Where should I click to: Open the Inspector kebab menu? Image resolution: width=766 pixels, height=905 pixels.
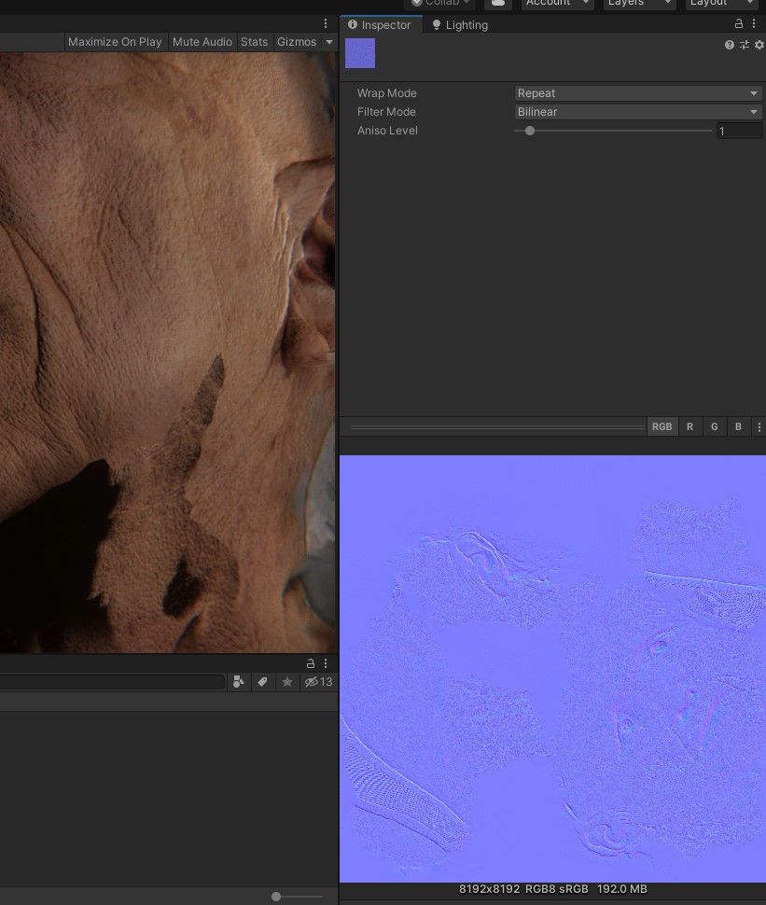coord(754,22)
